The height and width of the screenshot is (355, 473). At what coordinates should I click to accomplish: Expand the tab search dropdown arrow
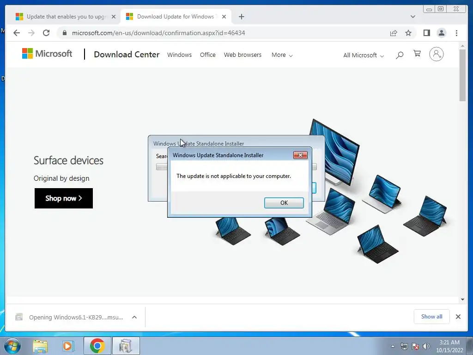point(413,17)
